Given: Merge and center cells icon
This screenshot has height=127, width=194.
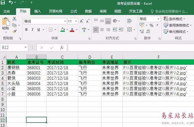Looking at the screenshot, I should click(129, 30).
